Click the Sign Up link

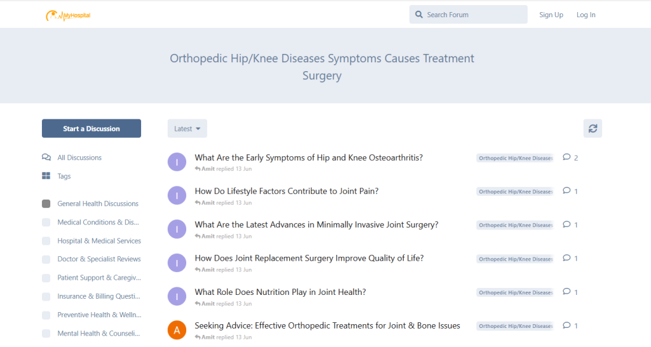551,15
